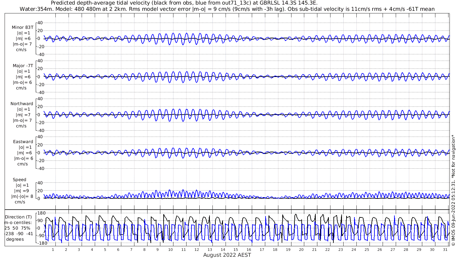459x262 pixels.
Task: Click the '|m| =7' value under Northward
Action: tap(24, 115)
